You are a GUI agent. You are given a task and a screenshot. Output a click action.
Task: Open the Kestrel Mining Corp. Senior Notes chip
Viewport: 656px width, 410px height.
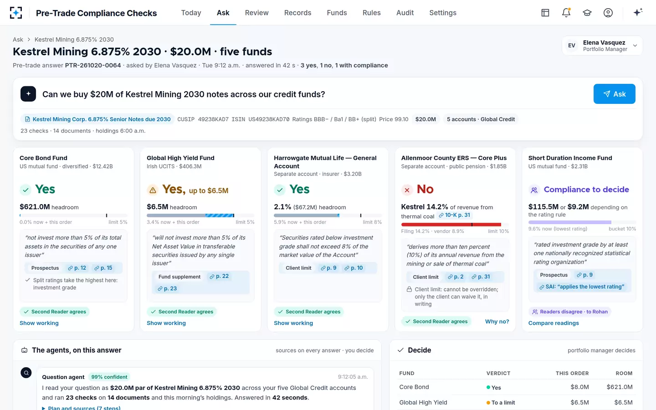click(97, 119)
